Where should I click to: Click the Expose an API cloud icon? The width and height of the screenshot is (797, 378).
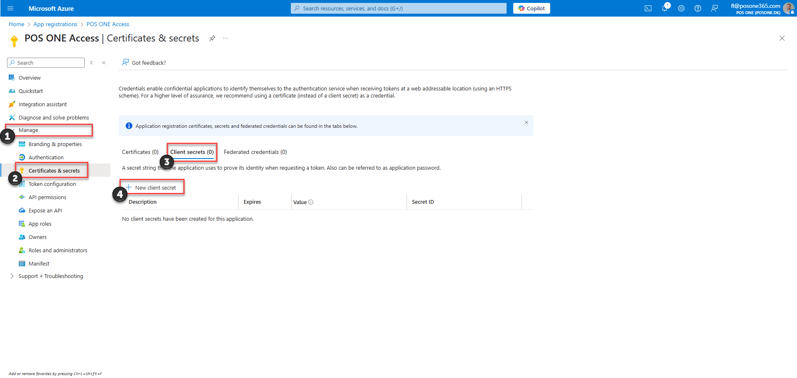tap(22, 210)
